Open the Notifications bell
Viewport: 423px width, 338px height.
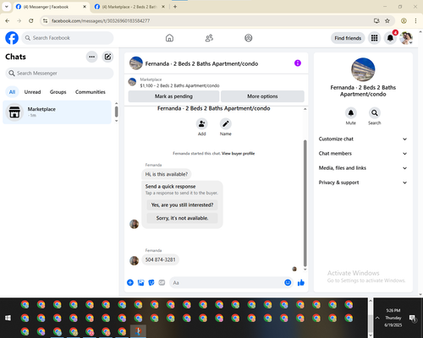click(390, 38)
